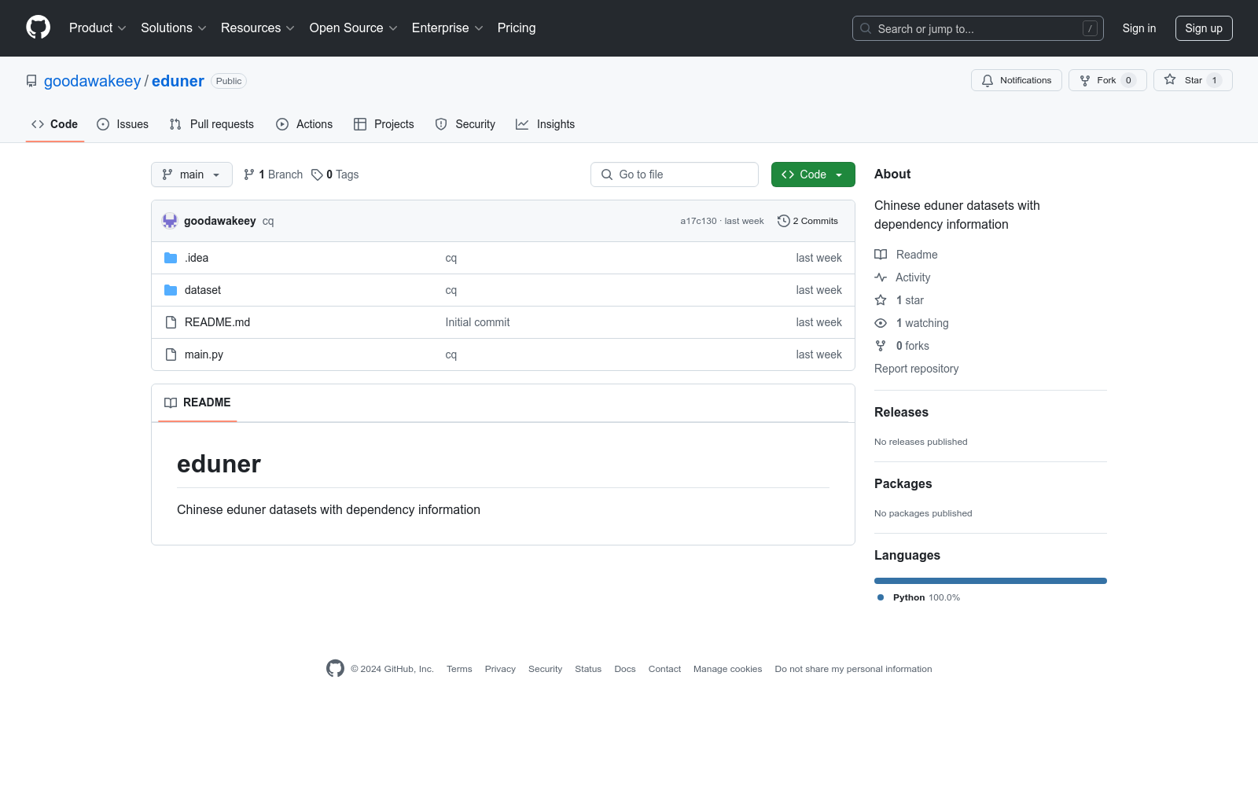Open the Terms footer link
The width and height of the screenshot is (1258, 786).
tap(459, 669)
